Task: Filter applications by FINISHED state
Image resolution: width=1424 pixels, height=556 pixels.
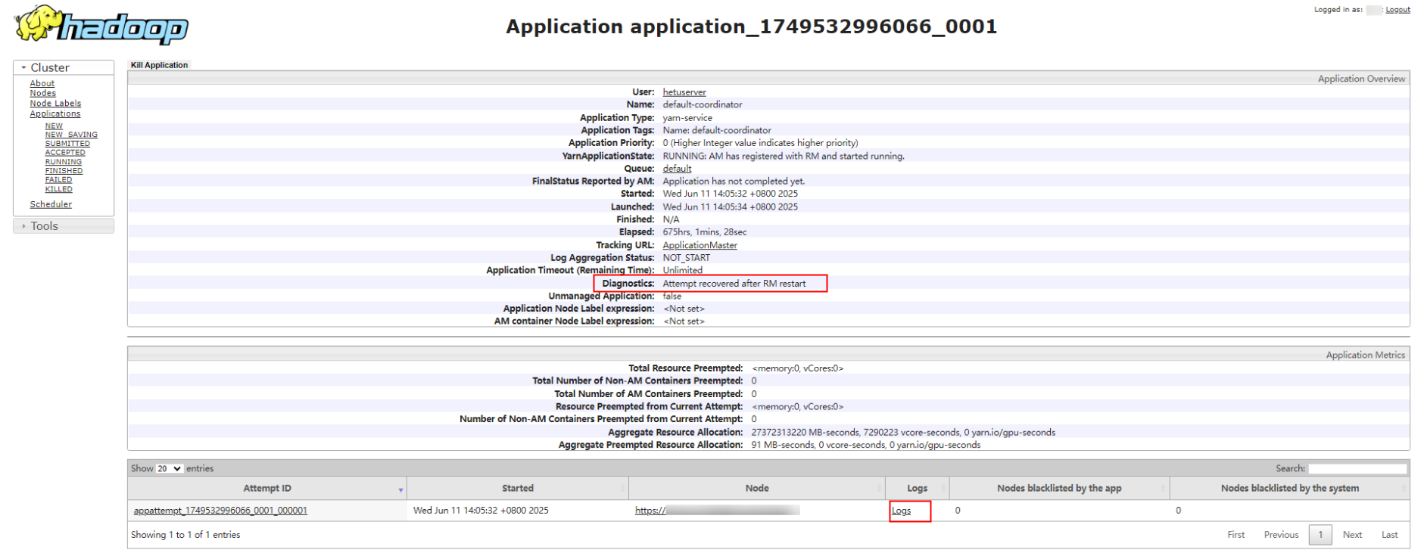Action: click(x=64, y=171)
